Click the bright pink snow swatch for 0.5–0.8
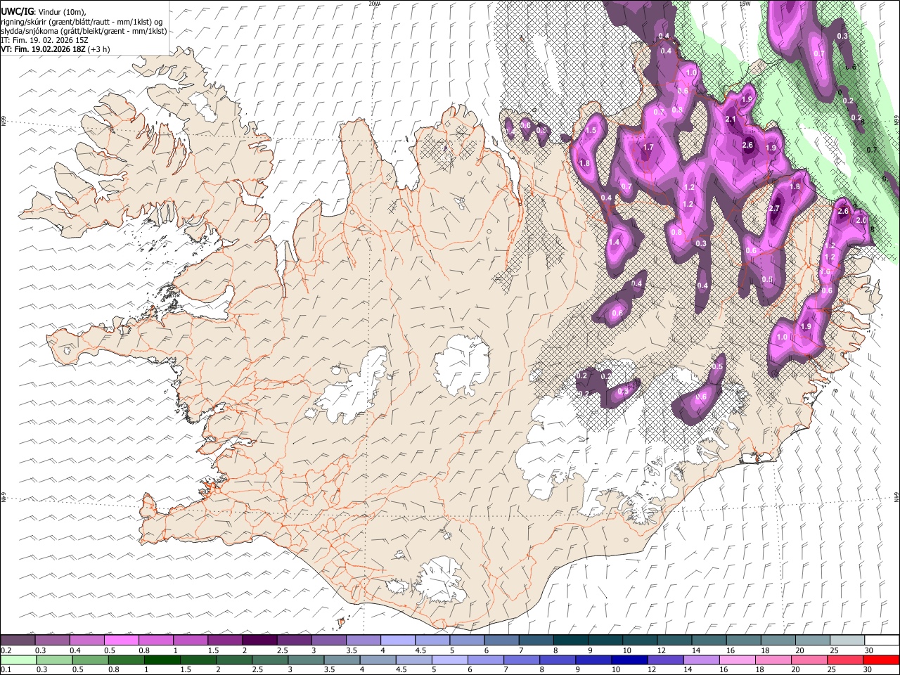The image size is (900, 675). [x=122, y=641]
